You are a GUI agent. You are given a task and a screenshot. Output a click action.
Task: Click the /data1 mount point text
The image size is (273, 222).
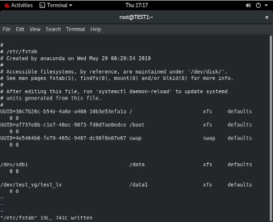tap(138, 185)
